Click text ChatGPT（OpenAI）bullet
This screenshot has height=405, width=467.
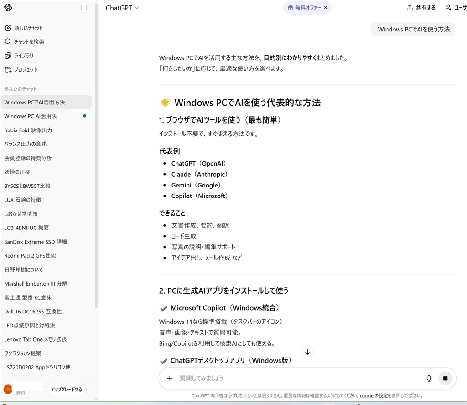[x=199, y=163]
